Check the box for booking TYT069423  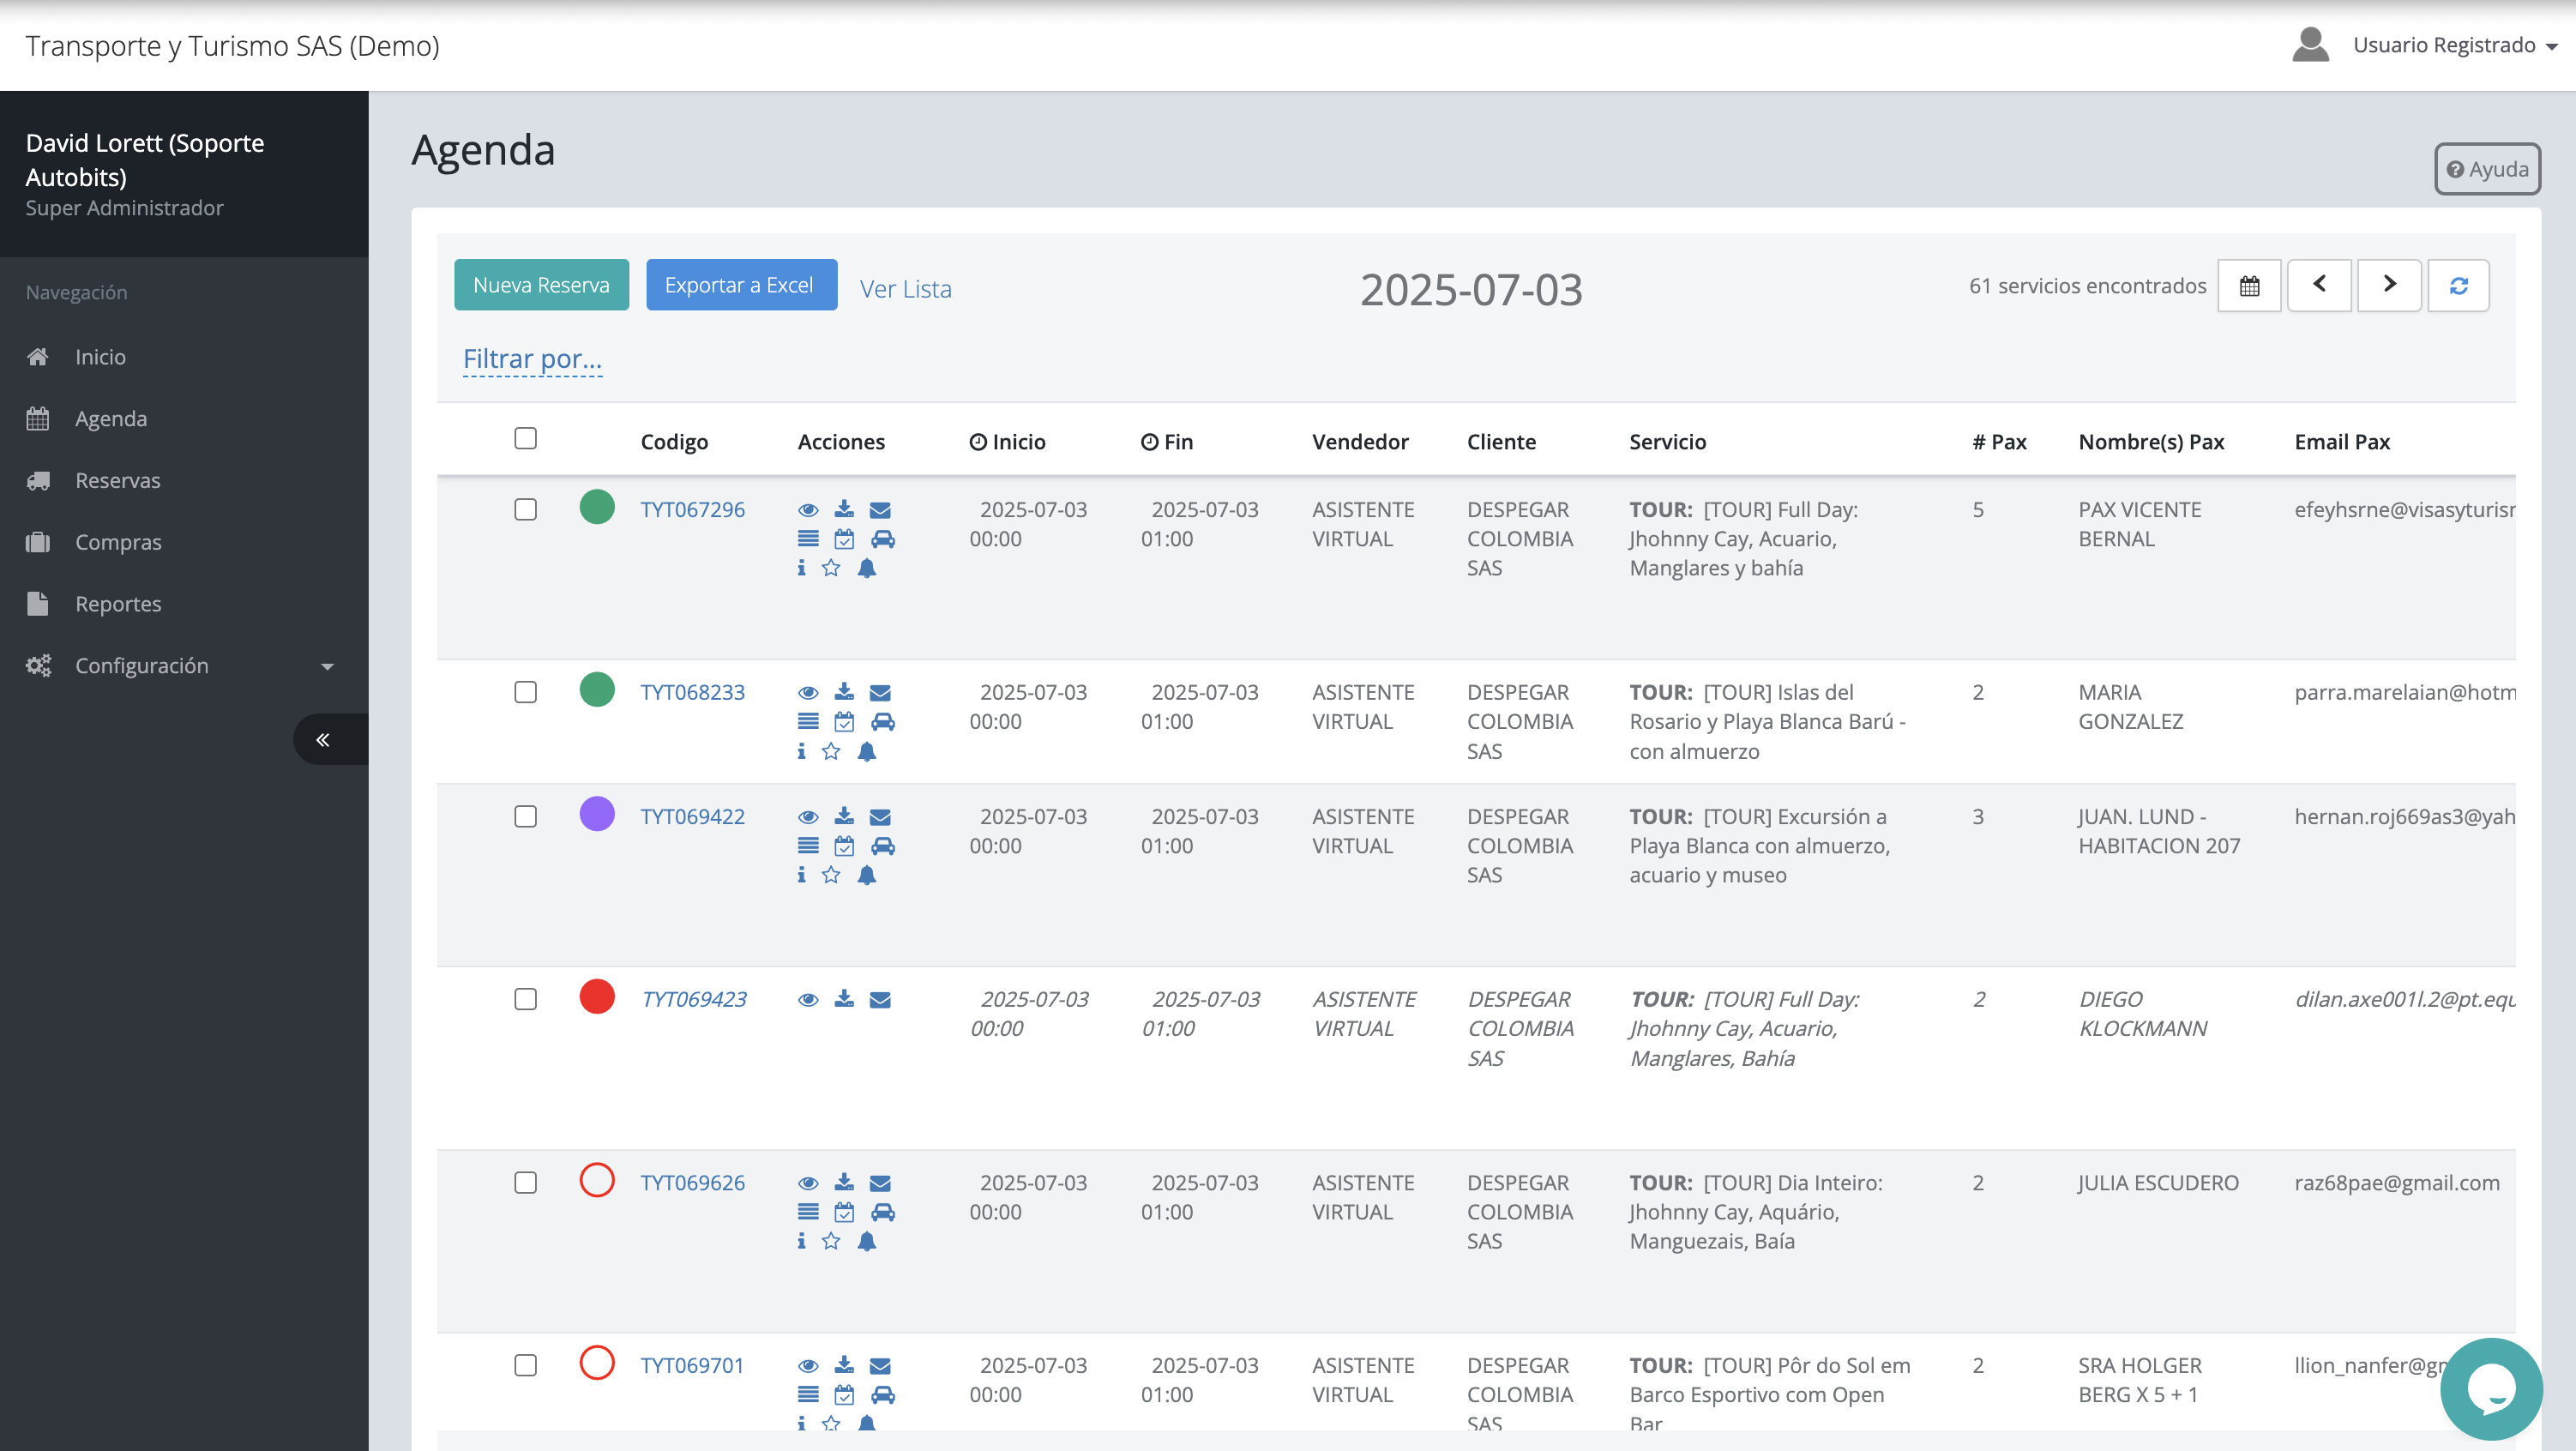(x=525, y=999)
